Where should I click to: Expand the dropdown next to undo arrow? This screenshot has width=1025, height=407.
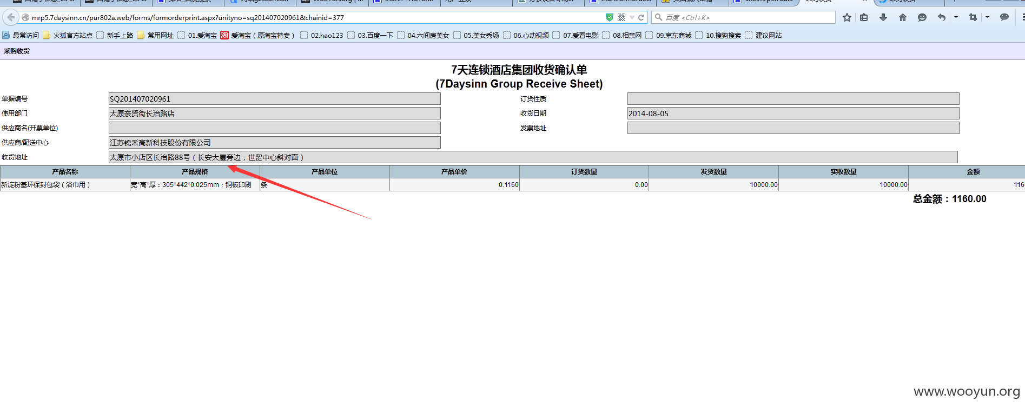[x=956, y=17]
